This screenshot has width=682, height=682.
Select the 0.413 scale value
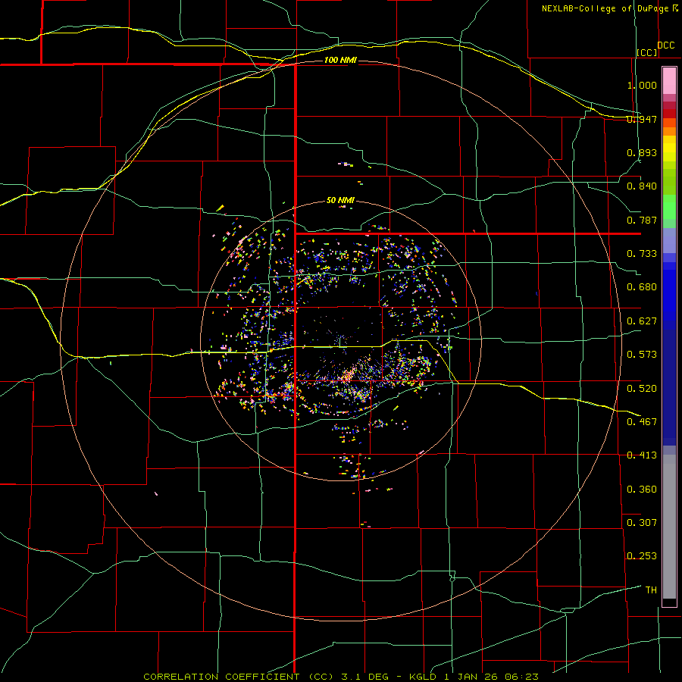[x=642, y=455]
